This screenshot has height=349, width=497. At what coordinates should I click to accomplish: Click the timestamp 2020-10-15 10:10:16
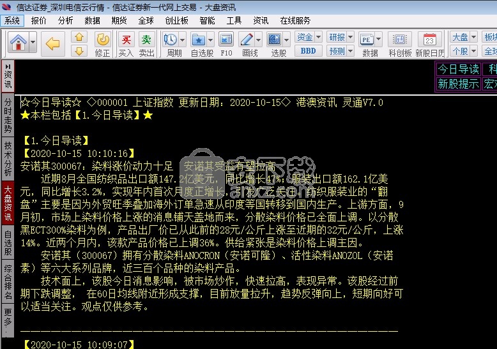[x=79, y=154]
